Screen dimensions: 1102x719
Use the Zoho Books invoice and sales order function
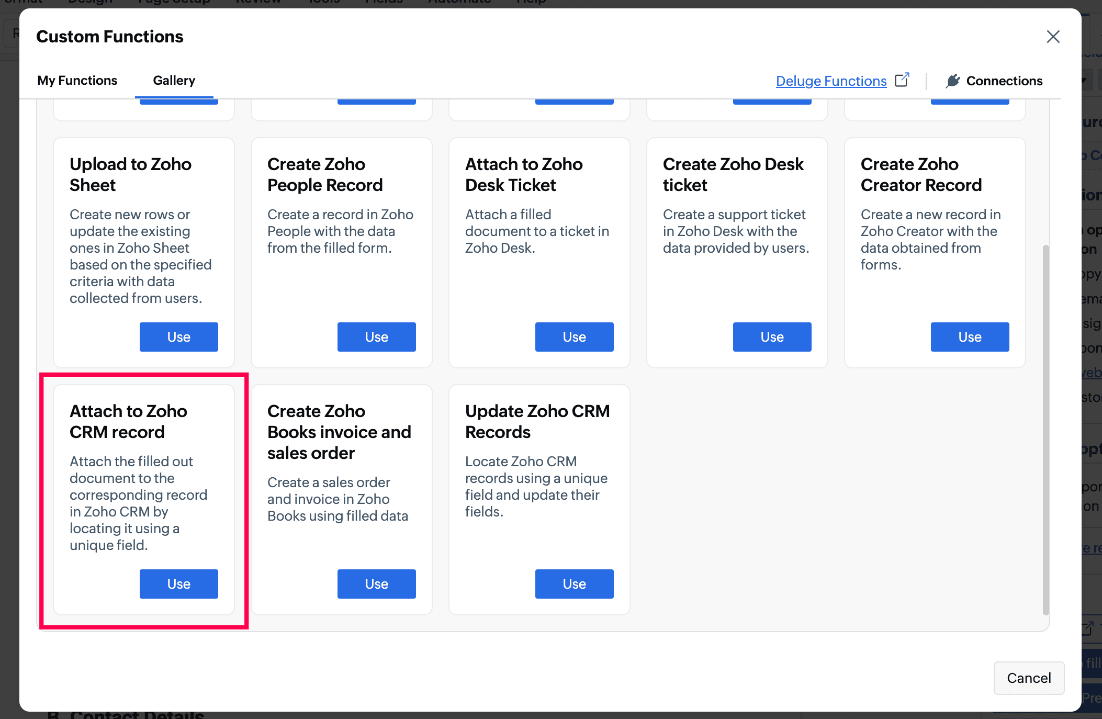376,584
